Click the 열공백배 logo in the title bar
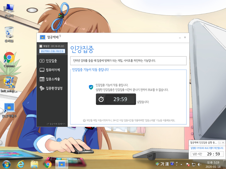Image resolution: width=226 pixels, height=169 pixels. click(x=42, y=37)
